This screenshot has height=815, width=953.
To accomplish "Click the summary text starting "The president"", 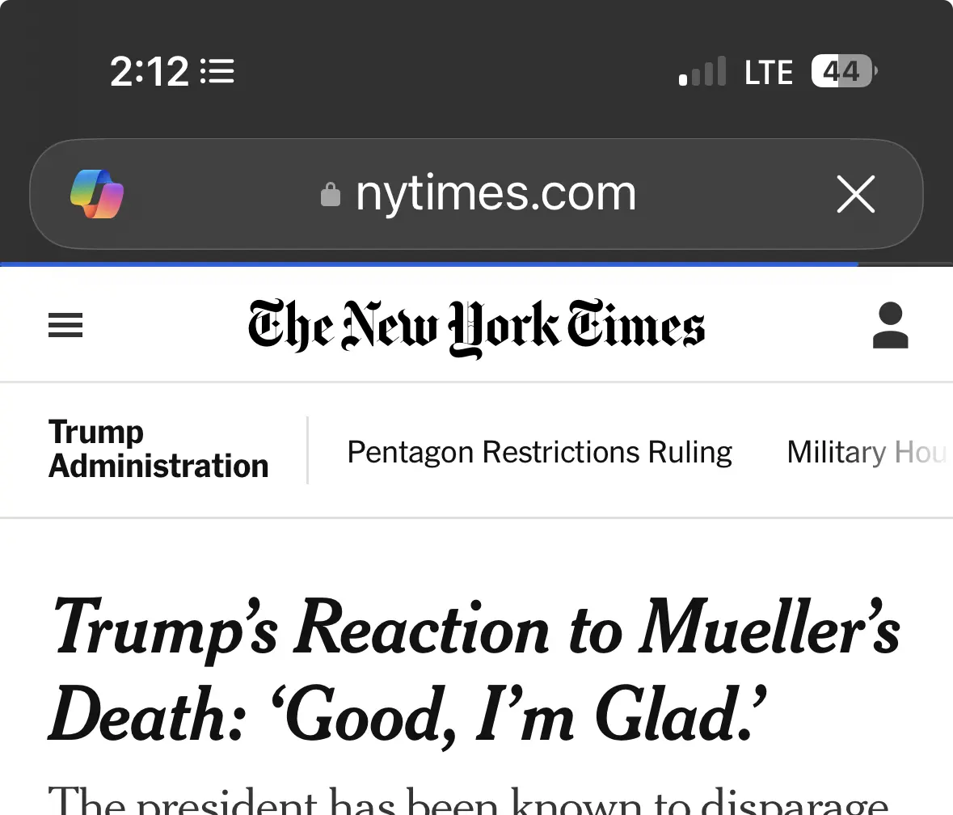I will (x=469, y=800).
